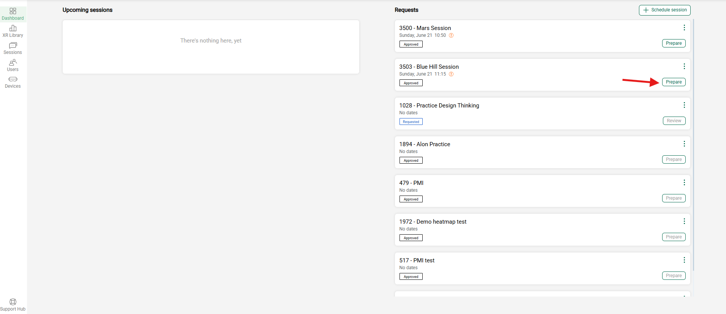Select '1028 - Practice Design Thinking' title
The height and width of the screenshot is (314, 726).
pos(439,106)
